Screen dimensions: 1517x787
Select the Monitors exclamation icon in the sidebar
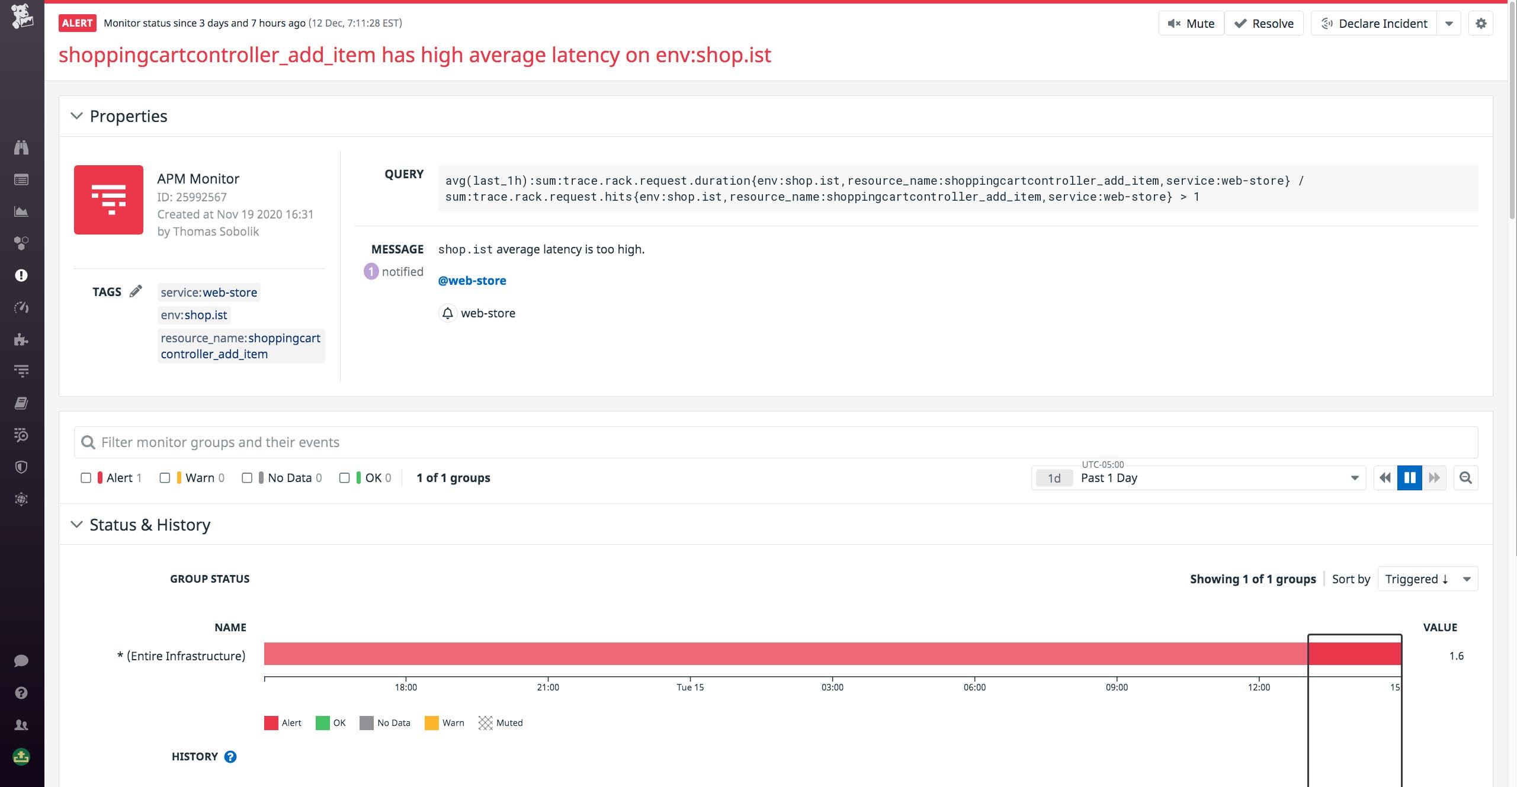pyautogui.click(x=21, y=275)
